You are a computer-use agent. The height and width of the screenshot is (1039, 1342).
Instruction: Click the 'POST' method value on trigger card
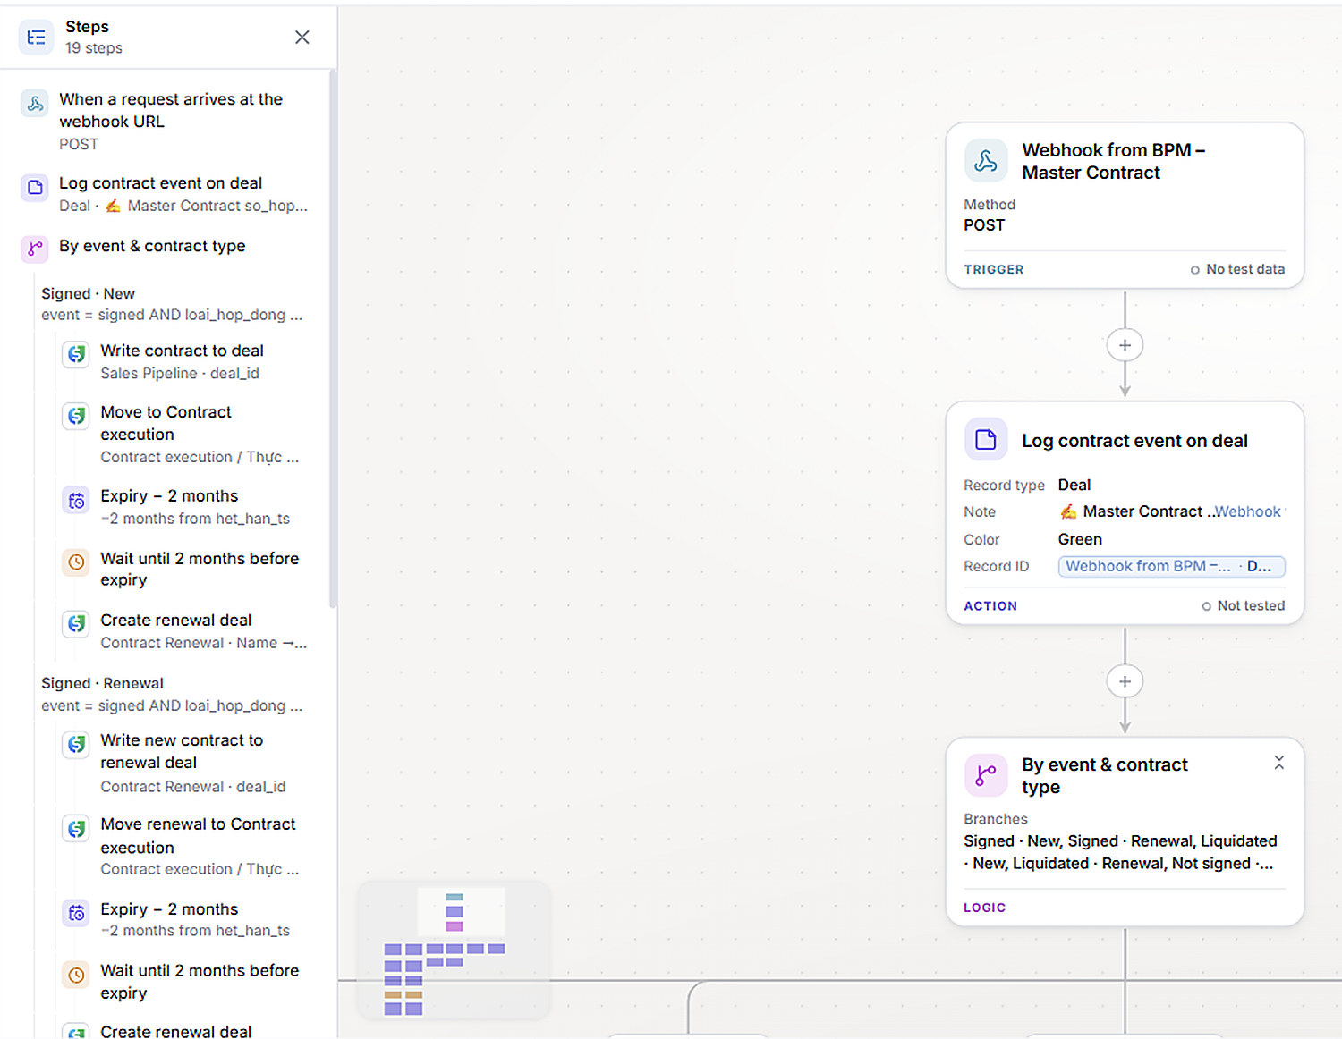[984, 225]
